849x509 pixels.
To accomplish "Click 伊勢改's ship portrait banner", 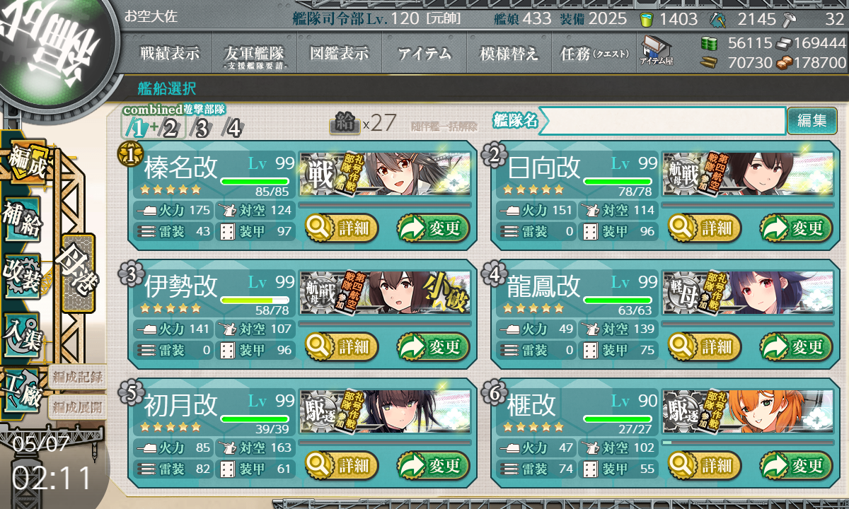I will point(385,292).
